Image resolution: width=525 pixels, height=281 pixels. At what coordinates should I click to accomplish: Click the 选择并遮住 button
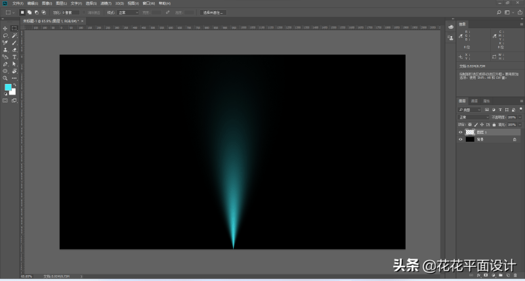tap(213, 12)
